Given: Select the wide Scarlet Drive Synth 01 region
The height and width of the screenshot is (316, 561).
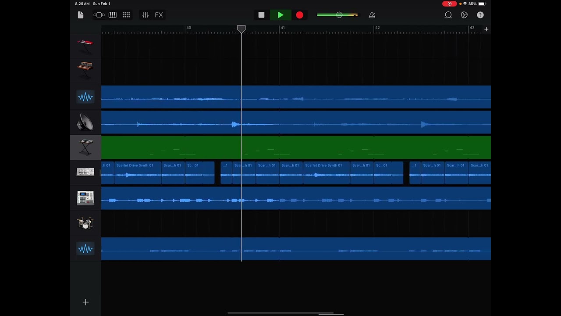Looking at the screenshot, I should tap(137, 172).
